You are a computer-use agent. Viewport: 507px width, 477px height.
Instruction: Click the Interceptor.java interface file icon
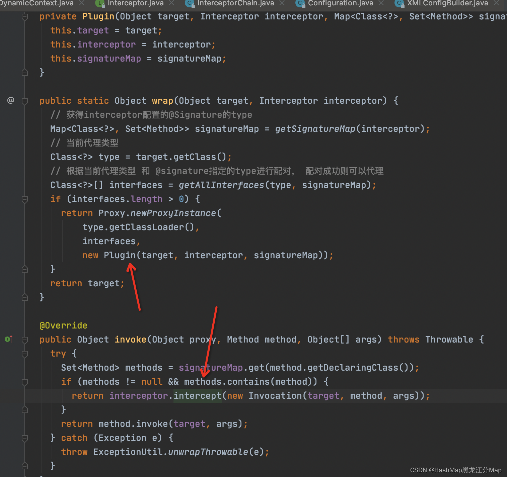coord(99,3)
